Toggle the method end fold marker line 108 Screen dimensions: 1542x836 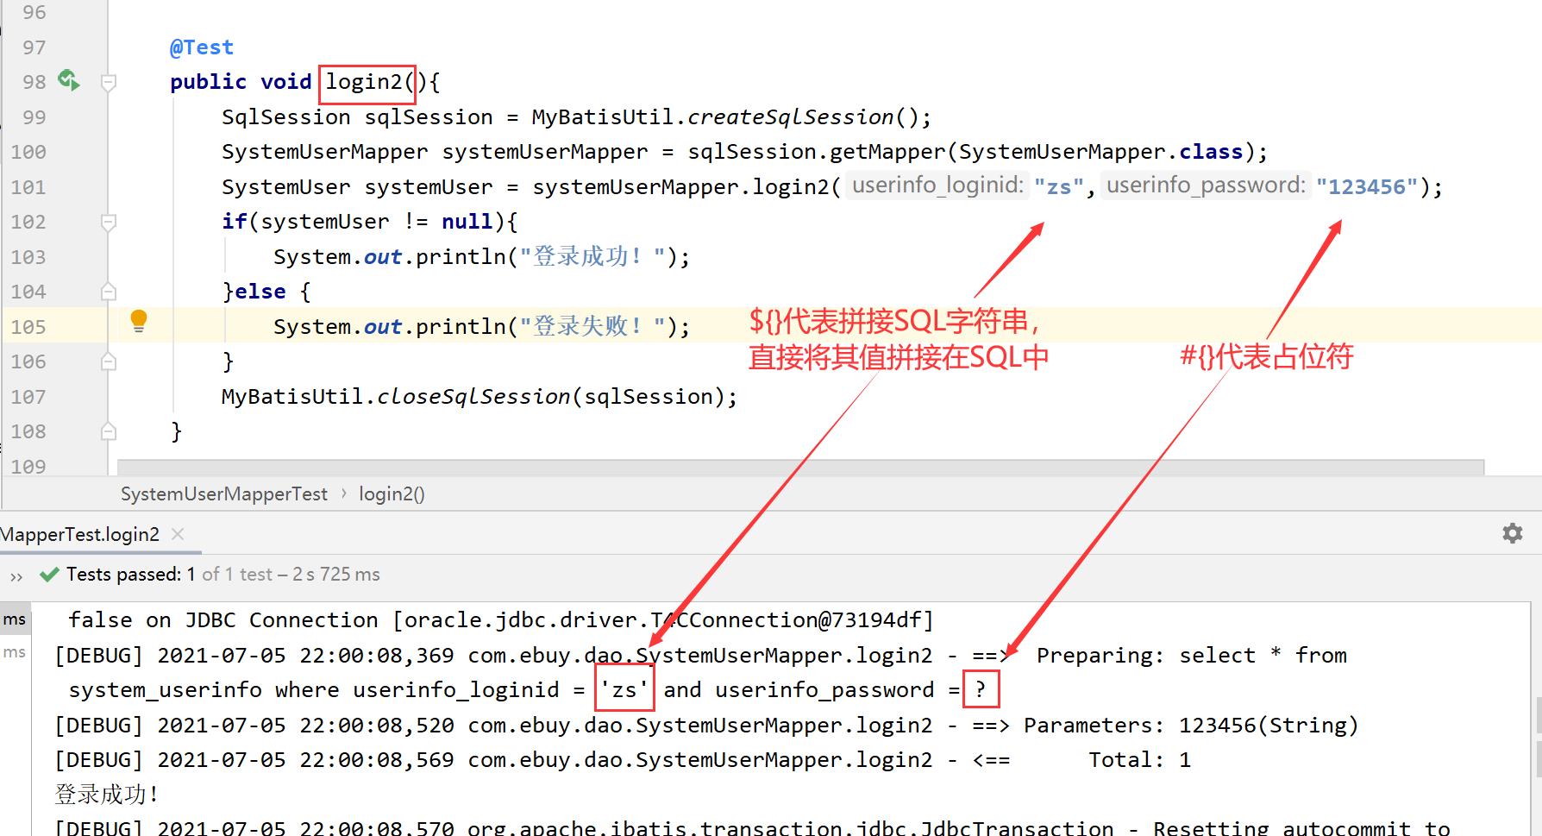[x=109, y=431]
